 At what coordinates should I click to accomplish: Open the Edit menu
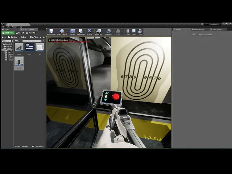pos(8,27)
